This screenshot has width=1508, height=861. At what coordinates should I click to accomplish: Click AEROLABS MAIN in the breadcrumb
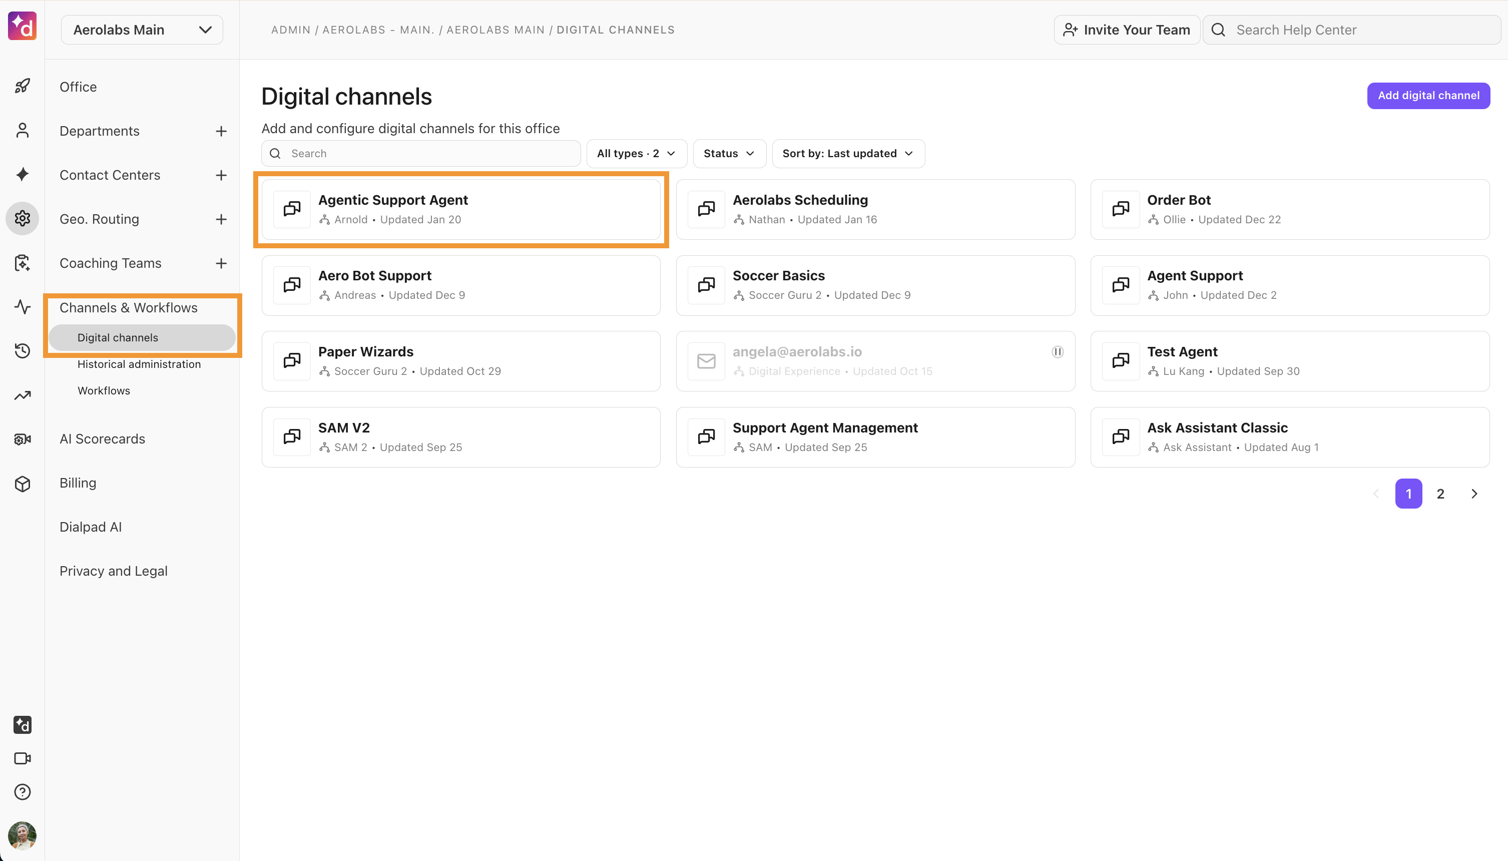[x=495, y=30]
